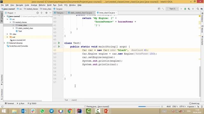The height and width of the screenshot is (114, 204).
Task: Toggle fold marker at line 44
Action: tap(63, 36)
